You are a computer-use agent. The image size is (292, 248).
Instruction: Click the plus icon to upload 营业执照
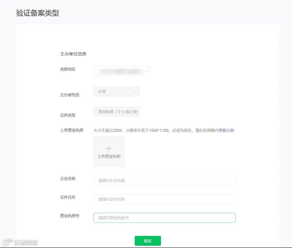[109, 148]
